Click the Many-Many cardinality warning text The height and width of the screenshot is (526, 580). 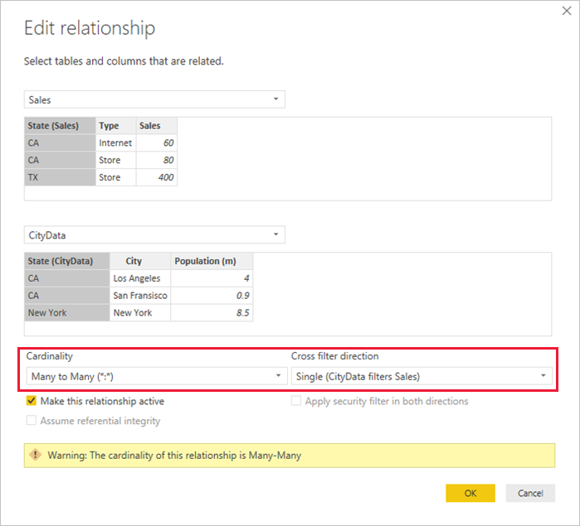coord(174,455)
